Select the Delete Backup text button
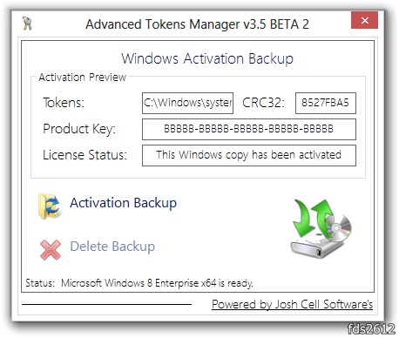The height and width of the screenshot is (338, 399). [x=112, y=247]
